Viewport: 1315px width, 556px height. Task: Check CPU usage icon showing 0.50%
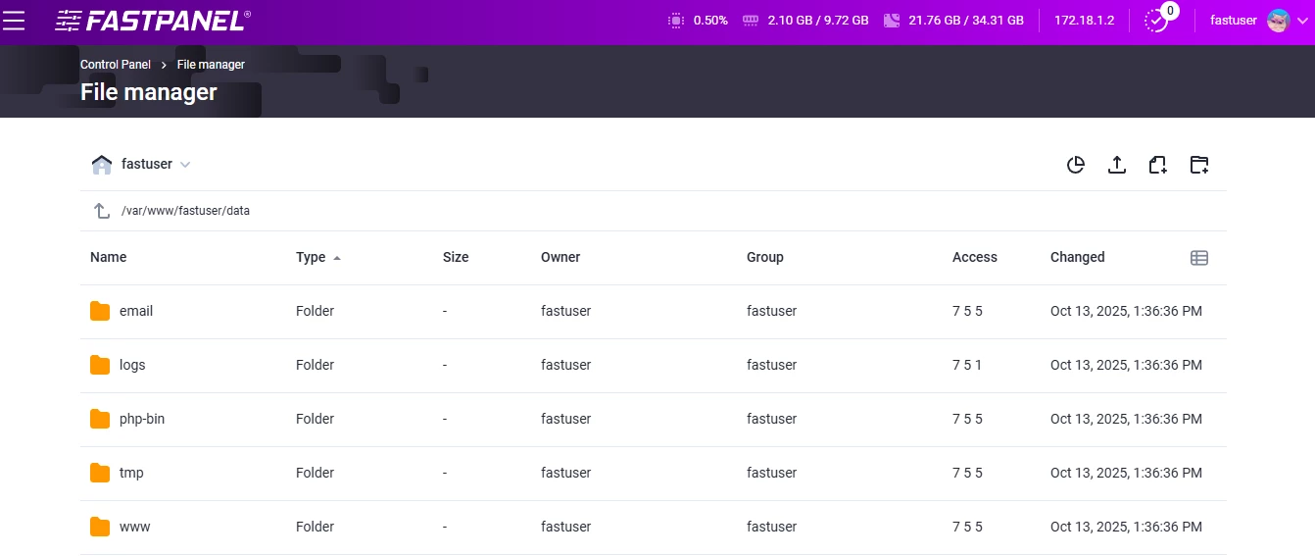tap(676, 20)
